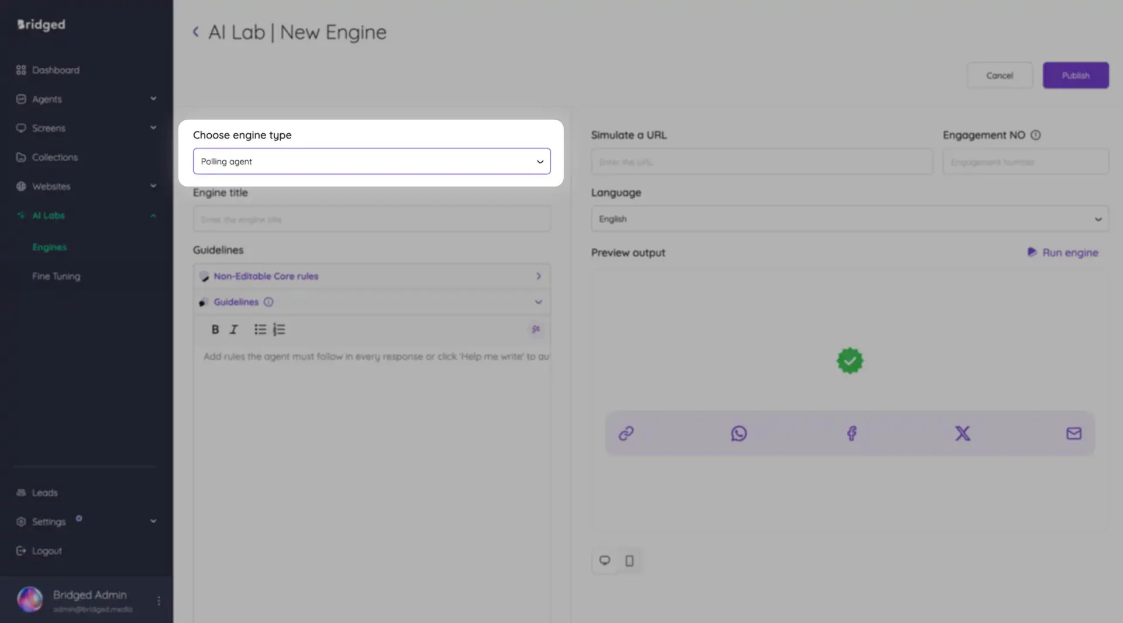
Task: Switch preview output to chat view
Action: click(605, 560)
